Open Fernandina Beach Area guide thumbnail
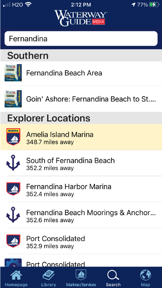Image resolution: width=162 pixels, height=288 pixels. [13, 73]
